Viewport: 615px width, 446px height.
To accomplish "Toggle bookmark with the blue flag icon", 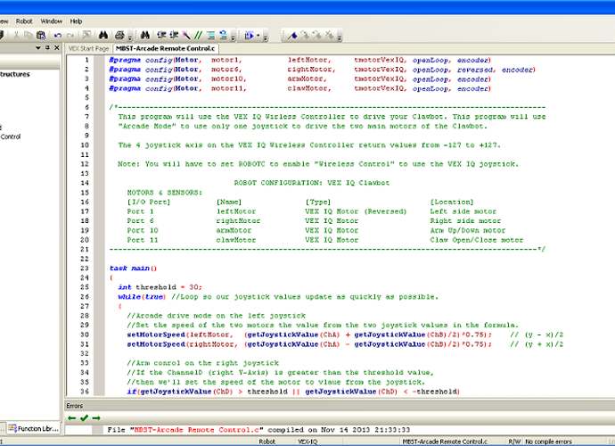I will pos(292,36).
